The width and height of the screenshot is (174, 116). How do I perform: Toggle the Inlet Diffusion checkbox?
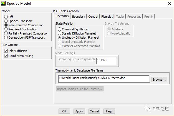click(x=6, y=51)
